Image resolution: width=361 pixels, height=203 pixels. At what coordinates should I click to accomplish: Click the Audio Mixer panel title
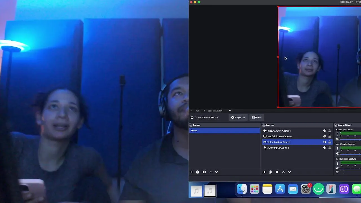[345, 125]
